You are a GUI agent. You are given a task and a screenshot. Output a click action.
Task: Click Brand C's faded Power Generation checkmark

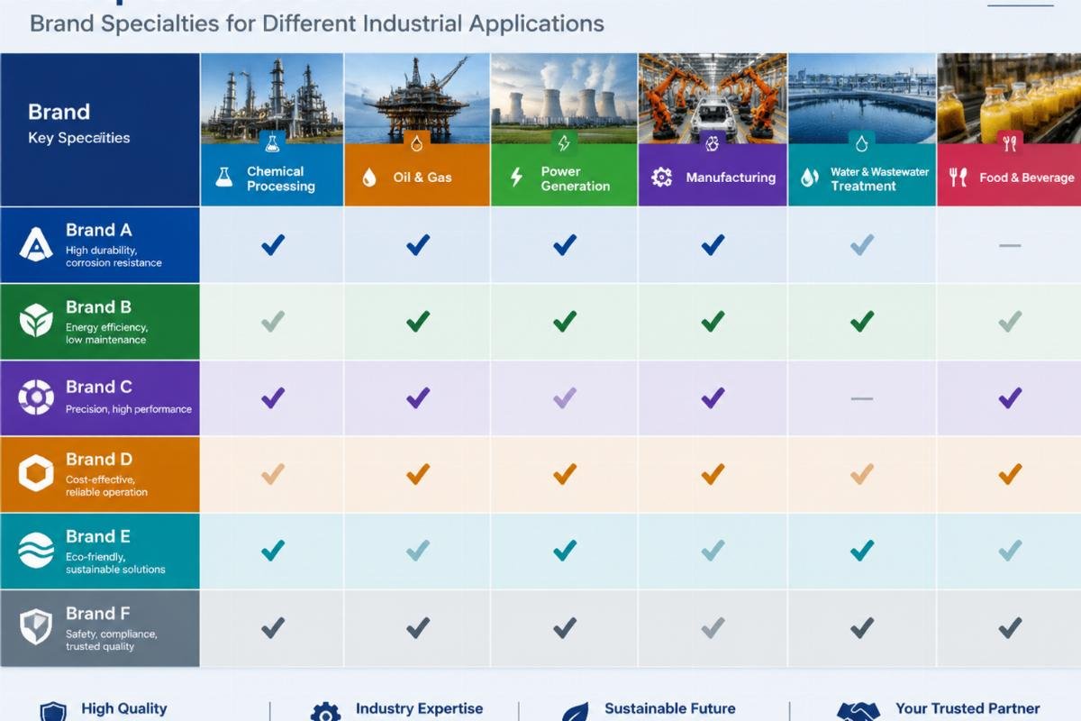point(565,397)
